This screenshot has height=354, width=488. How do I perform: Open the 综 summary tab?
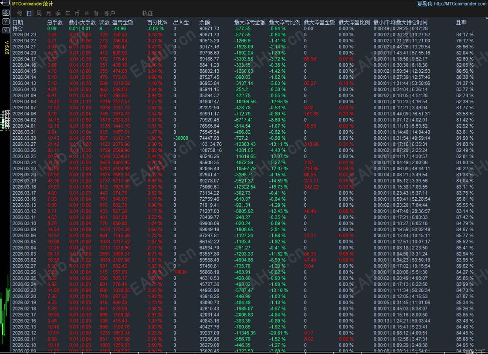20,13
